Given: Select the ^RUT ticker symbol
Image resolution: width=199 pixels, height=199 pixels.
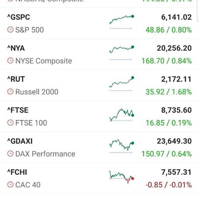Looking at the screenshot, I should [16, 79].
